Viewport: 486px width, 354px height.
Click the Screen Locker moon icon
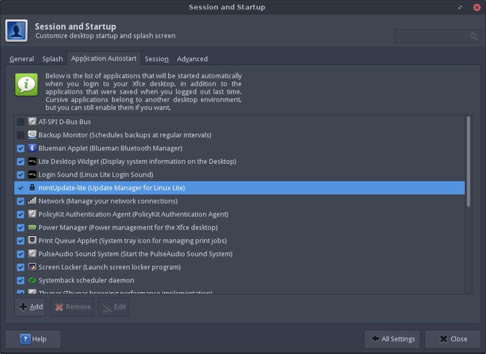pos(32,267)
